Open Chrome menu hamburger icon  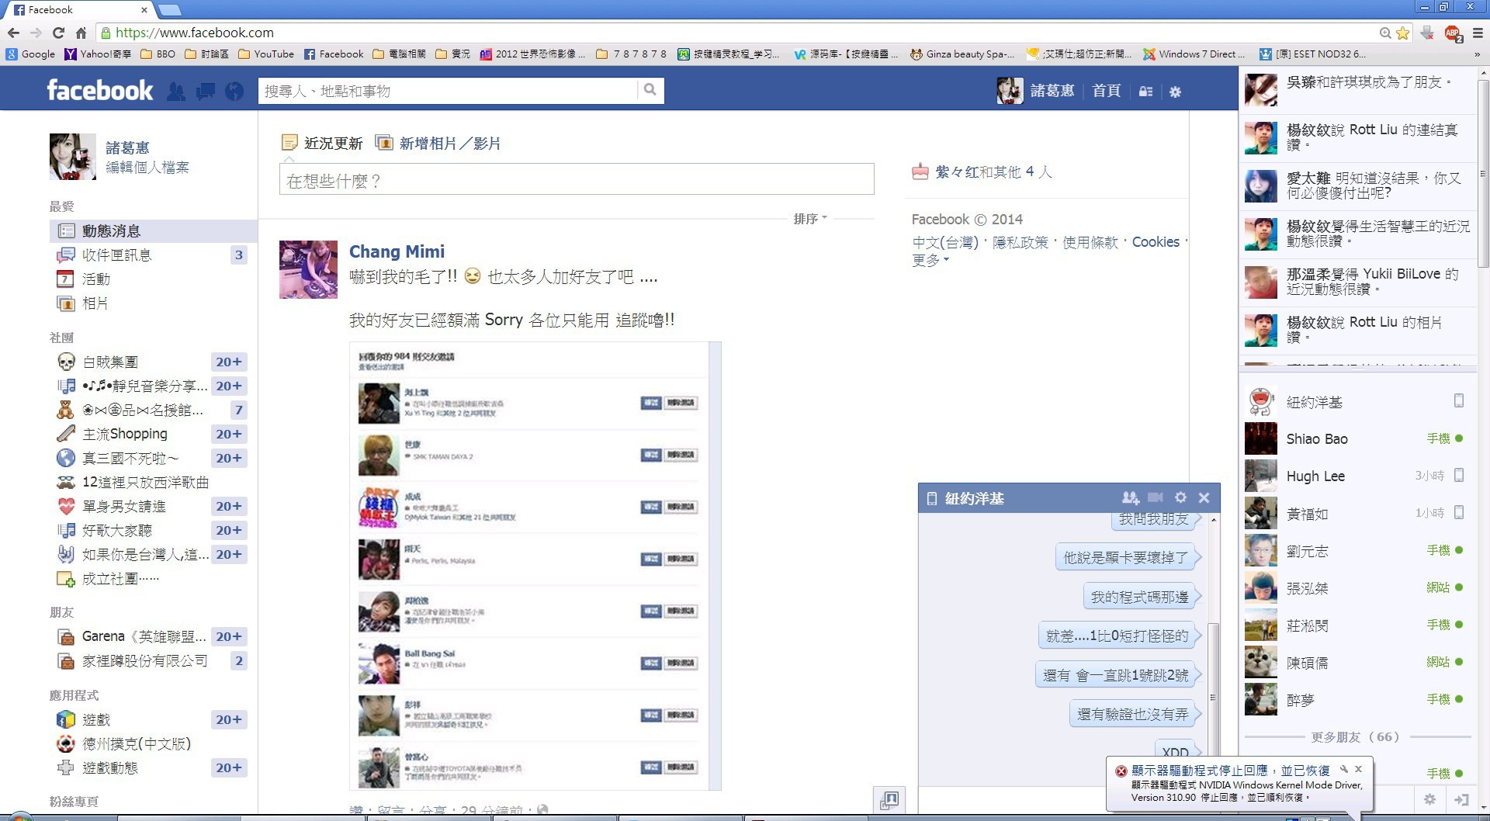(1478, 33)
